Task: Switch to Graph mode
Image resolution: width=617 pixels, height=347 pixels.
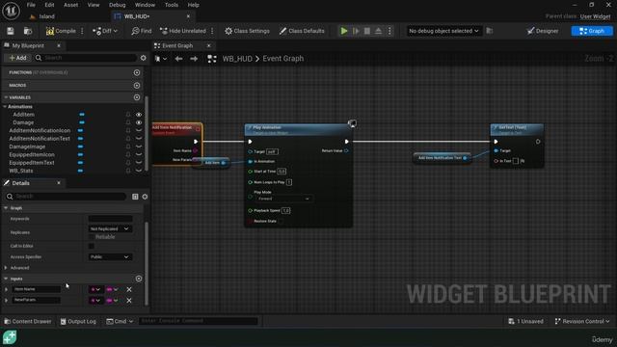Action: [x=592, y=31]
